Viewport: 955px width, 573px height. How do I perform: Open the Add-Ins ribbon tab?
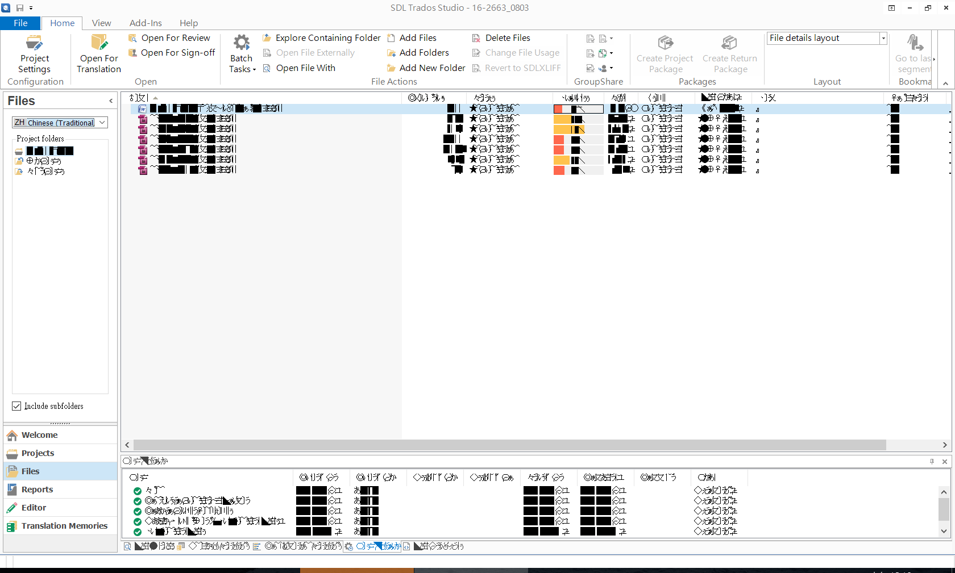pyautogui.click(x=146, y=23)
